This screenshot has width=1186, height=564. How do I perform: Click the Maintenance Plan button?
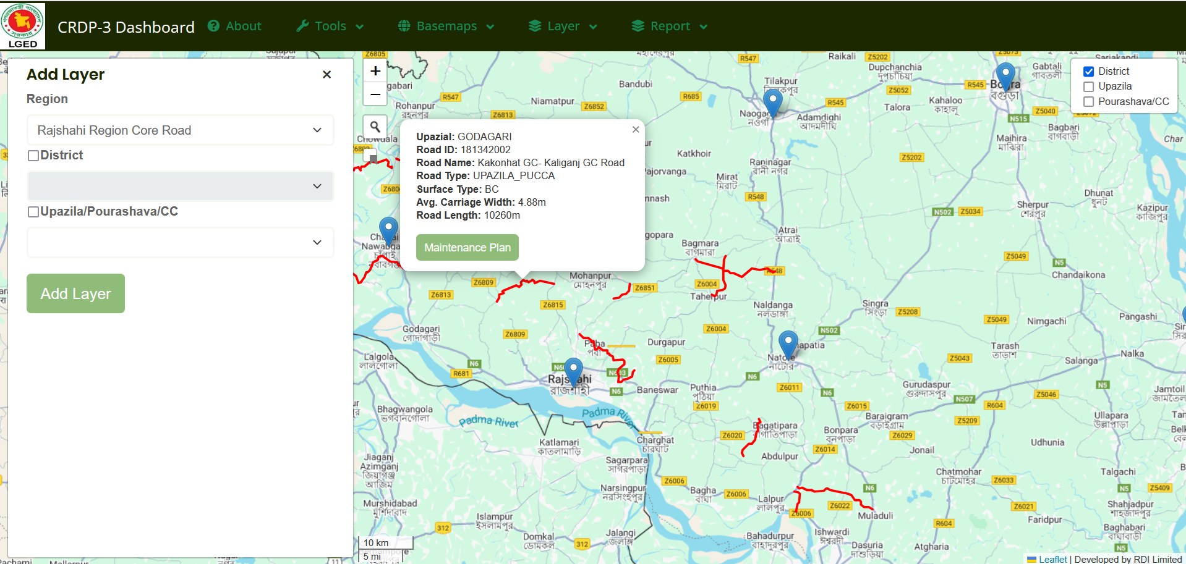(467, 248)
